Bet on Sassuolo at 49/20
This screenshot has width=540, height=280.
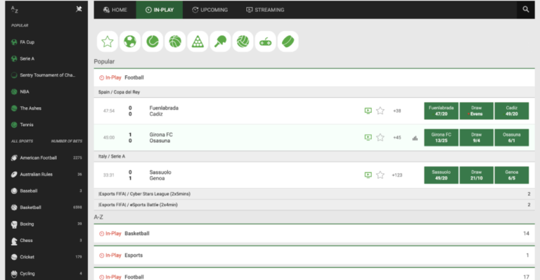tap(441, 175)
